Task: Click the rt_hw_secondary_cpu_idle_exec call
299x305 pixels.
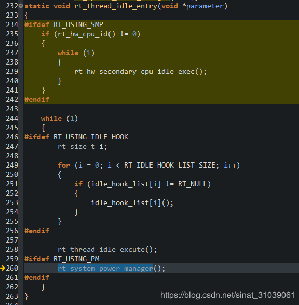Action: 140,72
